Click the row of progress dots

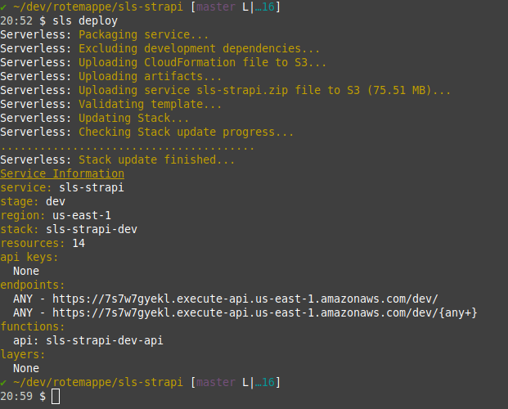[x=127, y=146]
